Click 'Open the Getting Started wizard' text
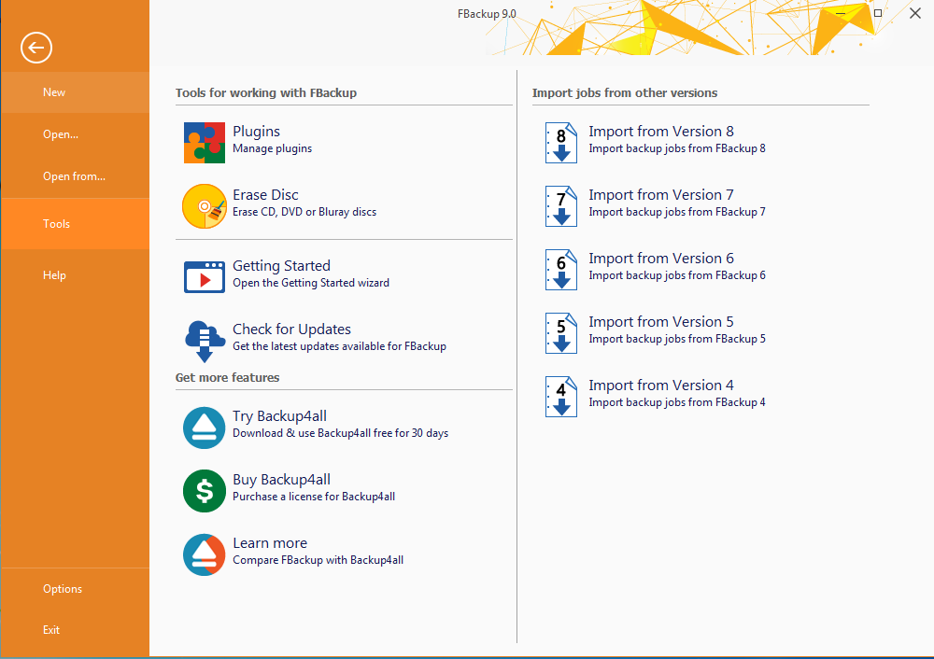This screenshot has height=659, width=934. click(311, 283)
